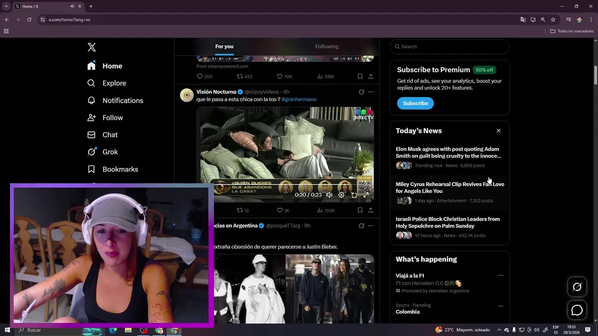The image size is (598, 336).
Task: Switch to the Following tab
Action: [x=327, y=46]
